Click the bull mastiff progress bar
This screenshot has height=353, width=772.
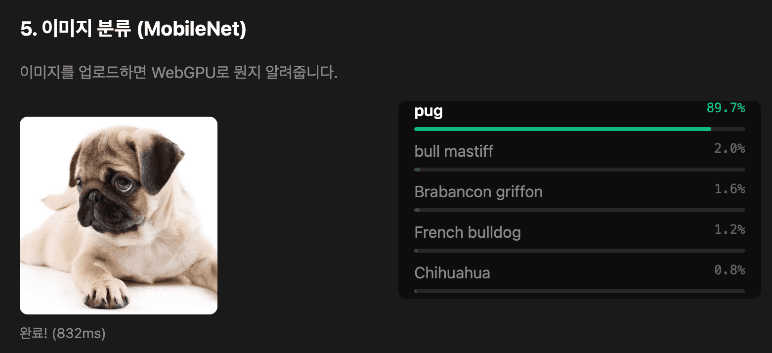pos(579,169)
